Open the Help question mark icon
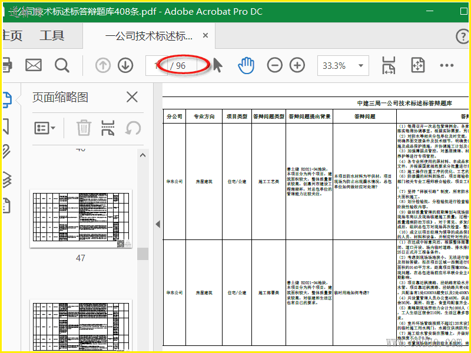This screenshot has width=471, height=353. coord(463,36)
